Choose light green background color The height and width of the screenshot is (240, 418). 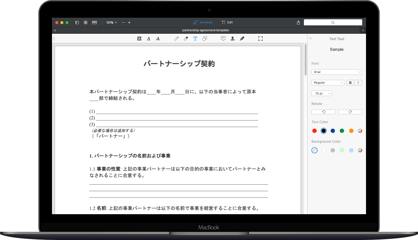click(342, 150)
